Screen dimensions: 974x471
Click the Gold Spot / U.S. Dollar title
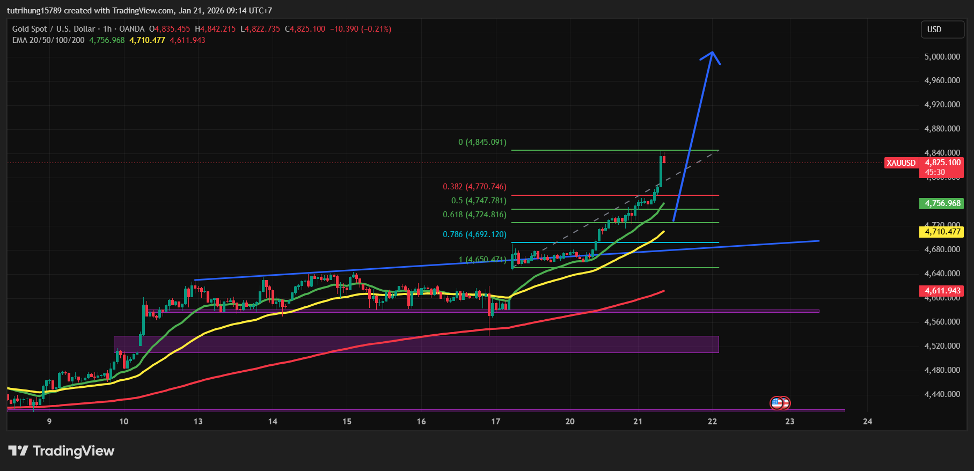point(53,29)
